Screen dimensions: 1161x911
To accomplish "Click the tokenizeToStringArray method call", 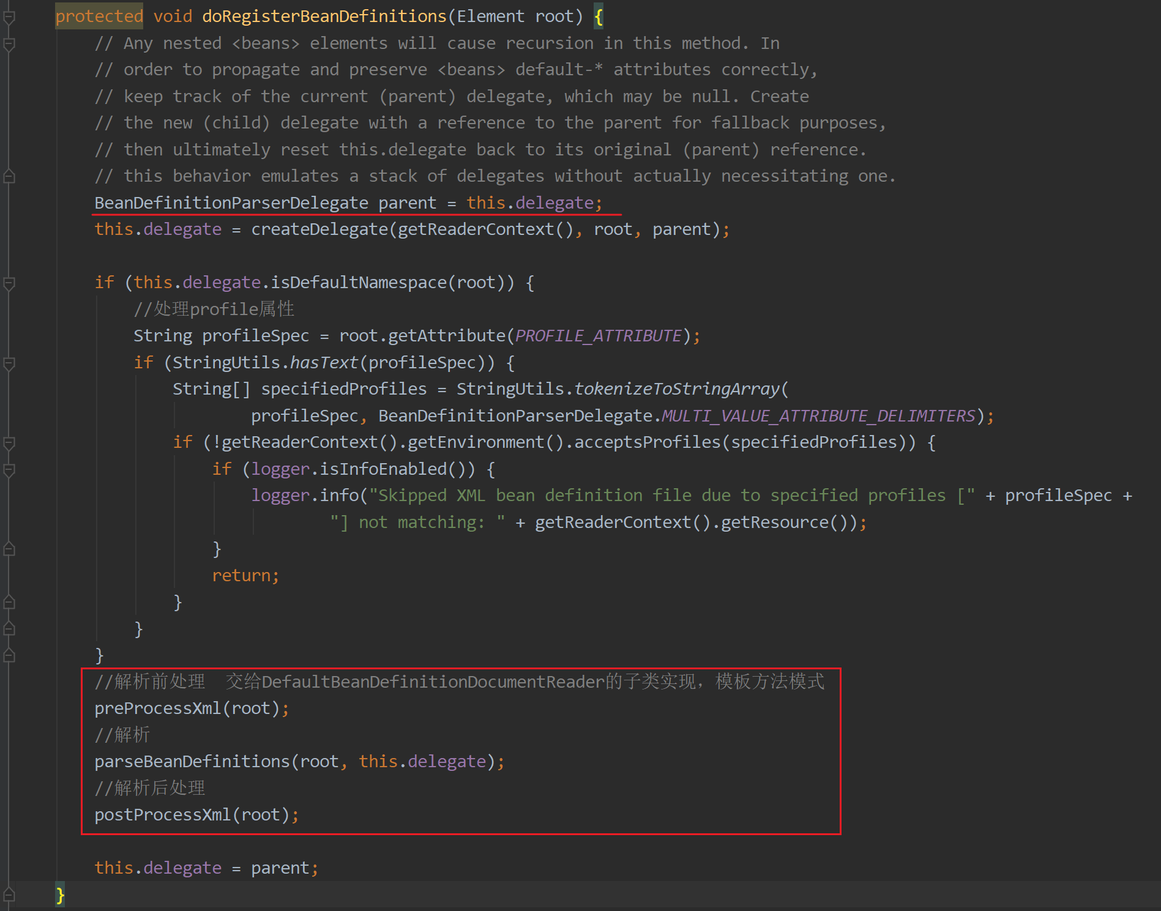I will click(x=677, y=389).
